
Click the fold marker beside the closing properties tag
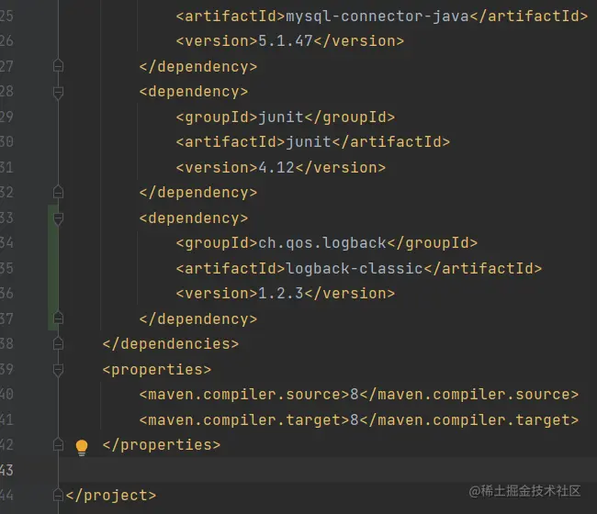pyautogui.click(x=58, y=444)
